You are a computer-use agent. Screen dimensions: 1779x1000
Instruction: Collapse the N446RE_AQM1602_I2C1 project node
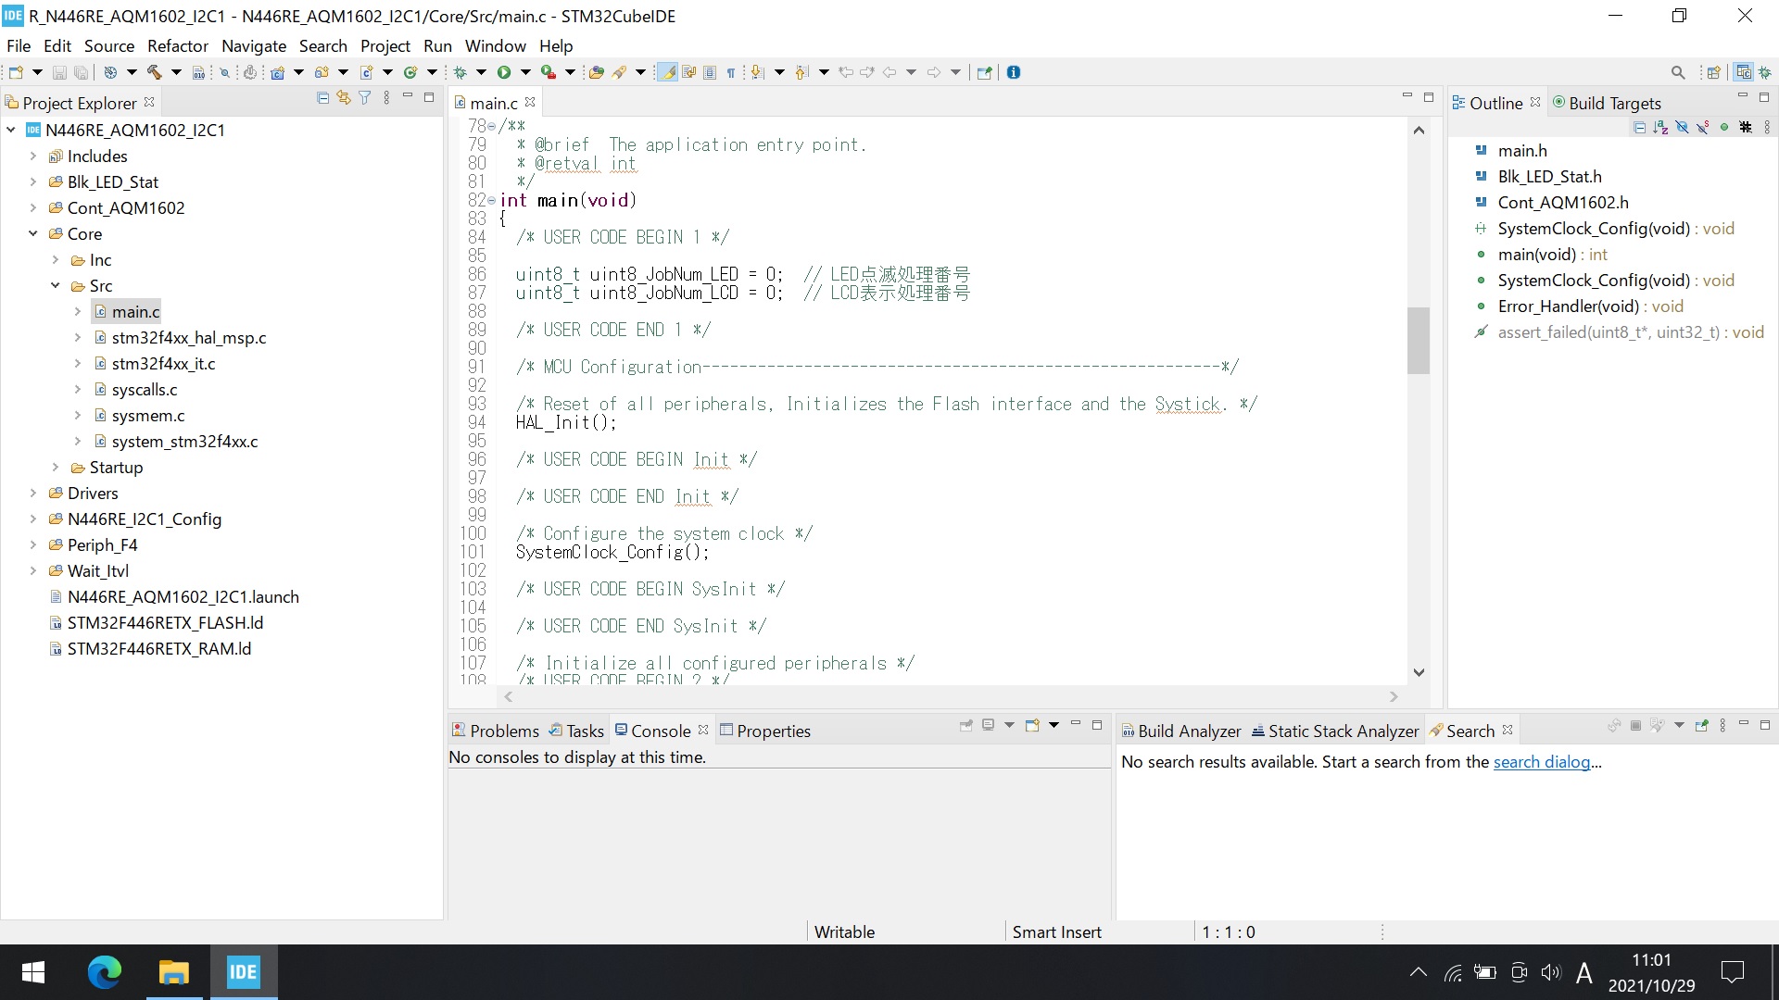(x=11, y=131)
